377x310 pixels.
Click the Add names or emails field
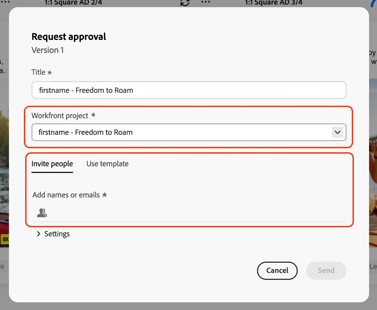click(189, 213)
